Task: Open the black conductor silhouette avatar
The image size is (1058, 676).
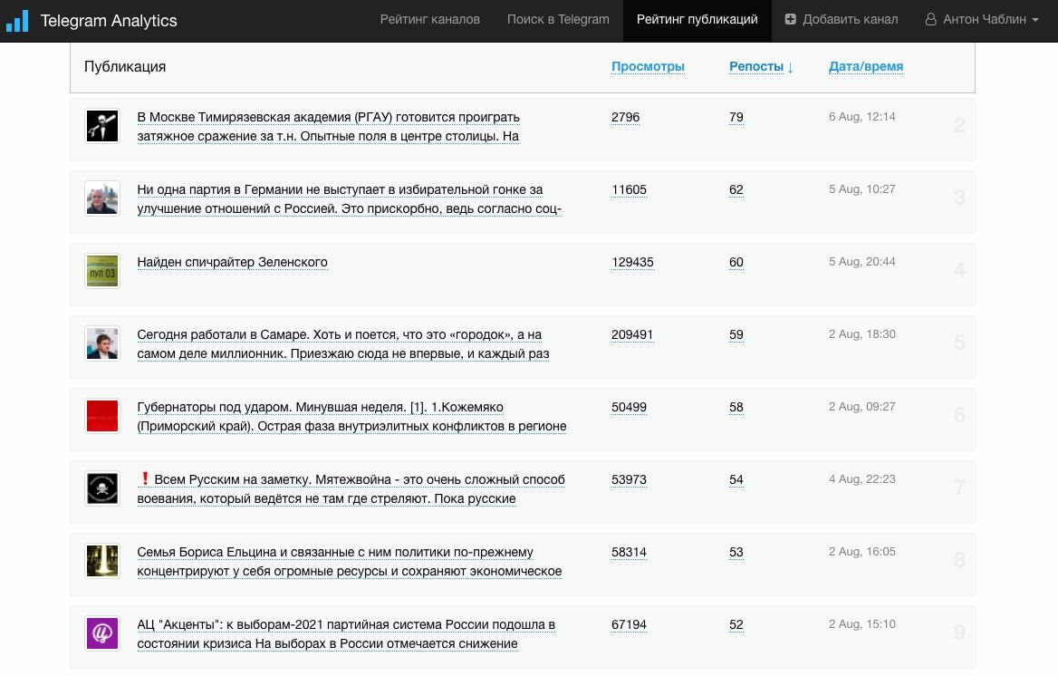Action: [x=102, y=126]
